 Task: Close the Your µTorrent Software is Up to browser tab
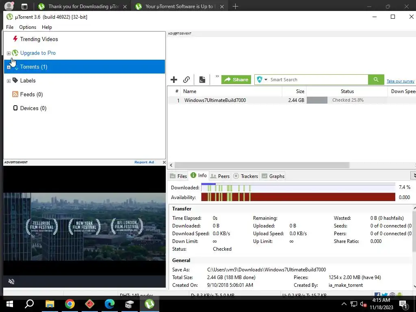[x=222, y=6]
